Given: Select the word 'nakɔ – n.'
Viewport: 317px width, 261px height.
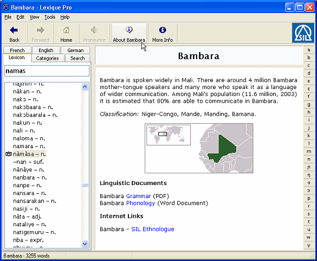Looking at the screenshot, I should tap(25, 99).
